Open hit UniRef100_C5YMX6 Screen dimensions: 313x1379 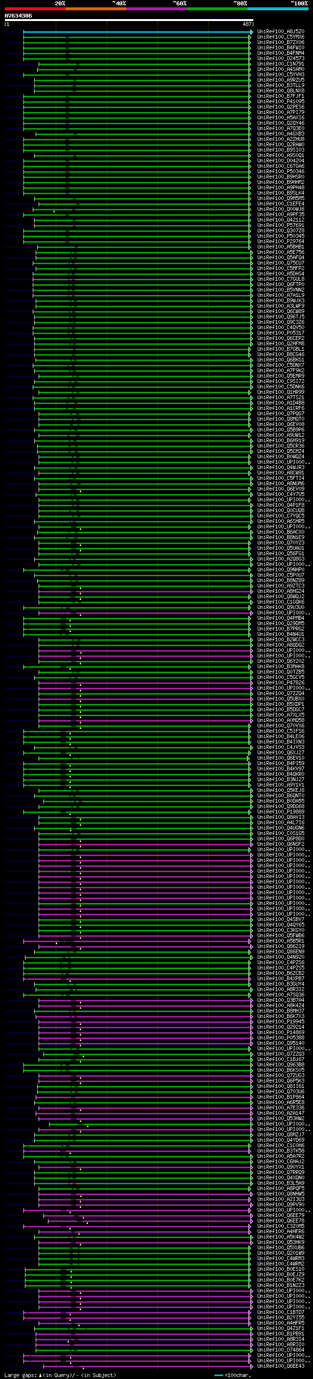[x=281, y=37]
